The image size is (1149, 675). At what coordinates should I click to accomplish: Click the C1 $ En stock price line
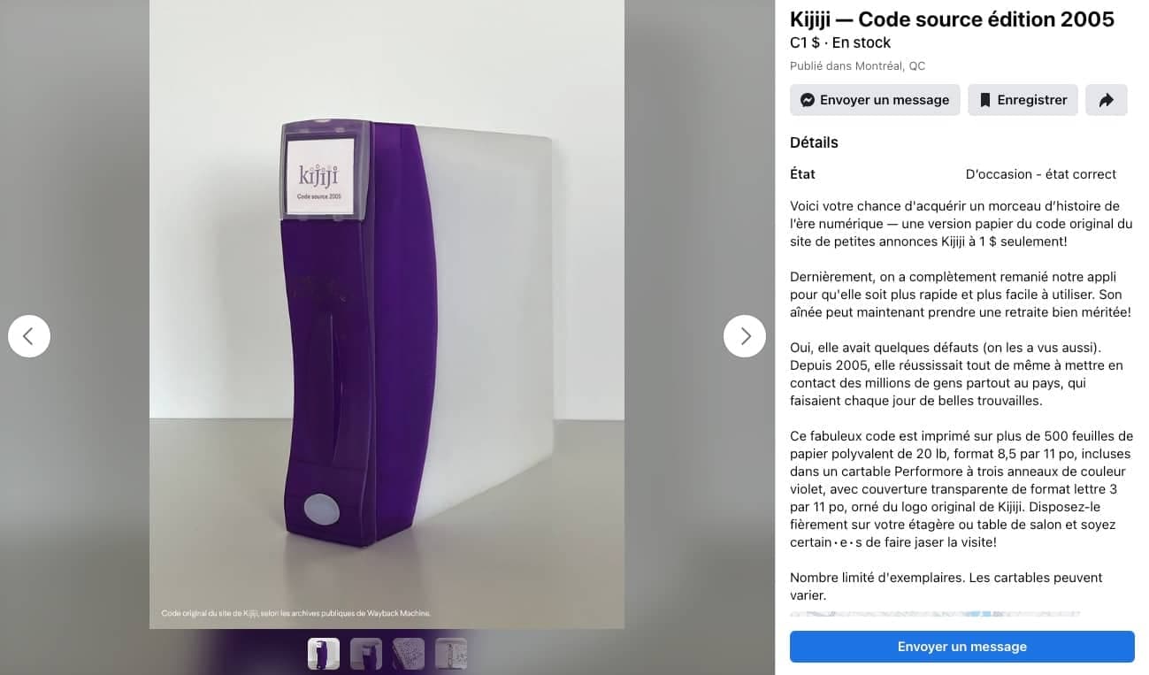840,42
